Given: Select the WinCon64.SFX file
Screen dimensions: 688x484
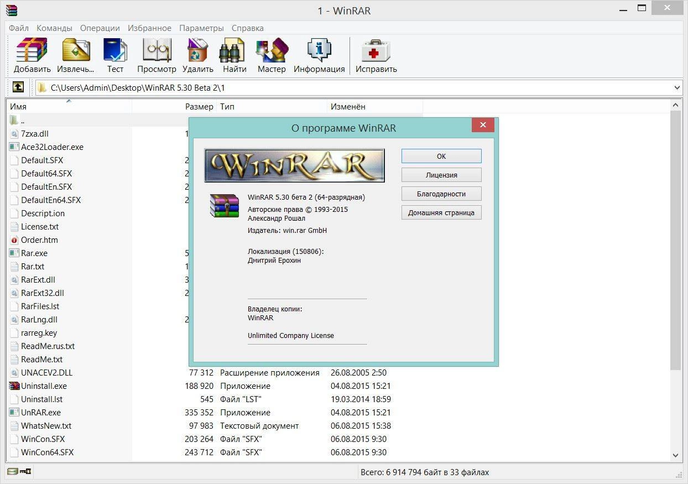Looking at the screenshot, I should [47, 452].
